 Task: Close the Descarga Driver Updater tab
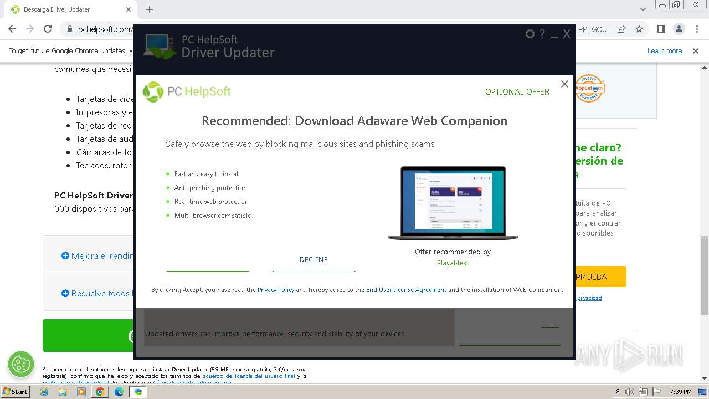pyautogui.click(x=129, y=9)
